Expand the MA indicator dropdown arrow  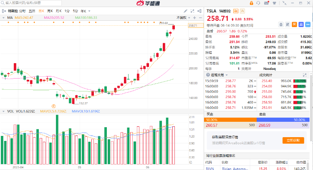[3, 18]
